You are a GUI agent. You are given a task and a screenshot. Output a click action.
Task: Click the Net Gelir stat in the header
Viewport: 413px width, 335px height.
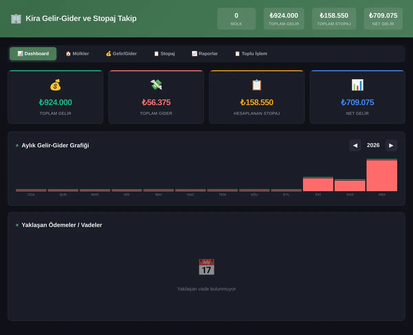point(383,19)
